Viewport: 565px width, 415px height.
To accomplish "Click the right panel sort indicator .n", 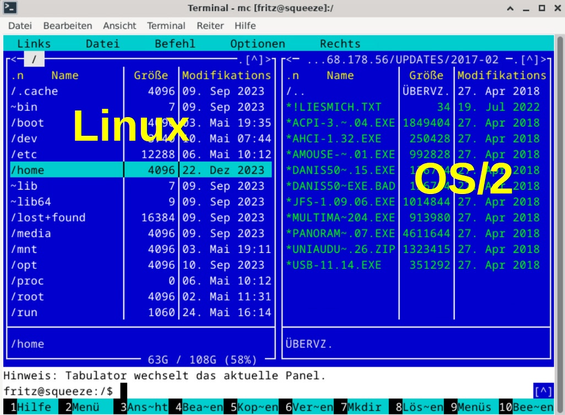I will tap(292, 75).
